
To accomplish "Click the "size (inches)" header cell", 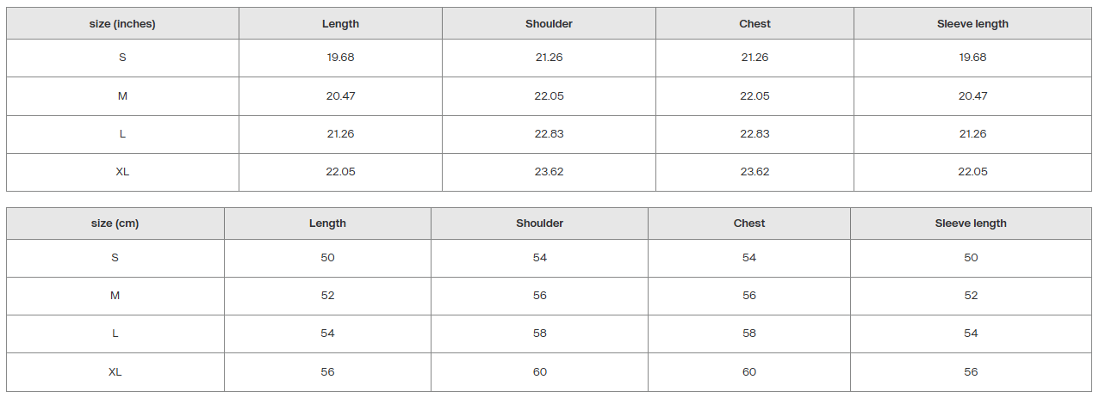I will click(122, 24).
